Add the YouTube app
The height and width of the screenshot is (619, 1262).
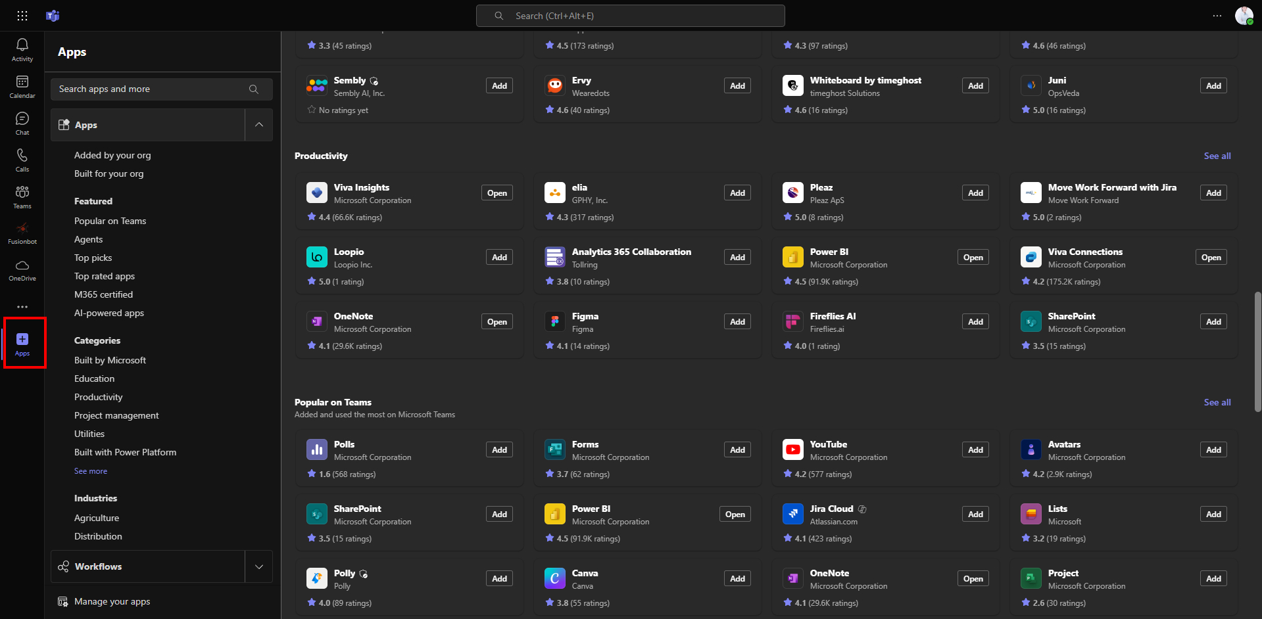(976, 449)
